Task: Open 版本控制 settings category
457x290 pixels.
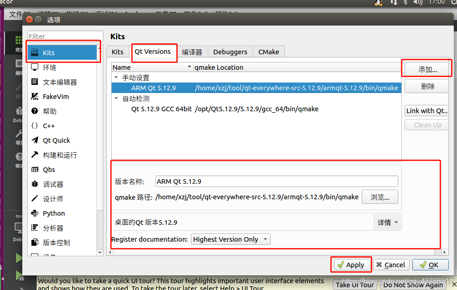Action: pos(62,243)
